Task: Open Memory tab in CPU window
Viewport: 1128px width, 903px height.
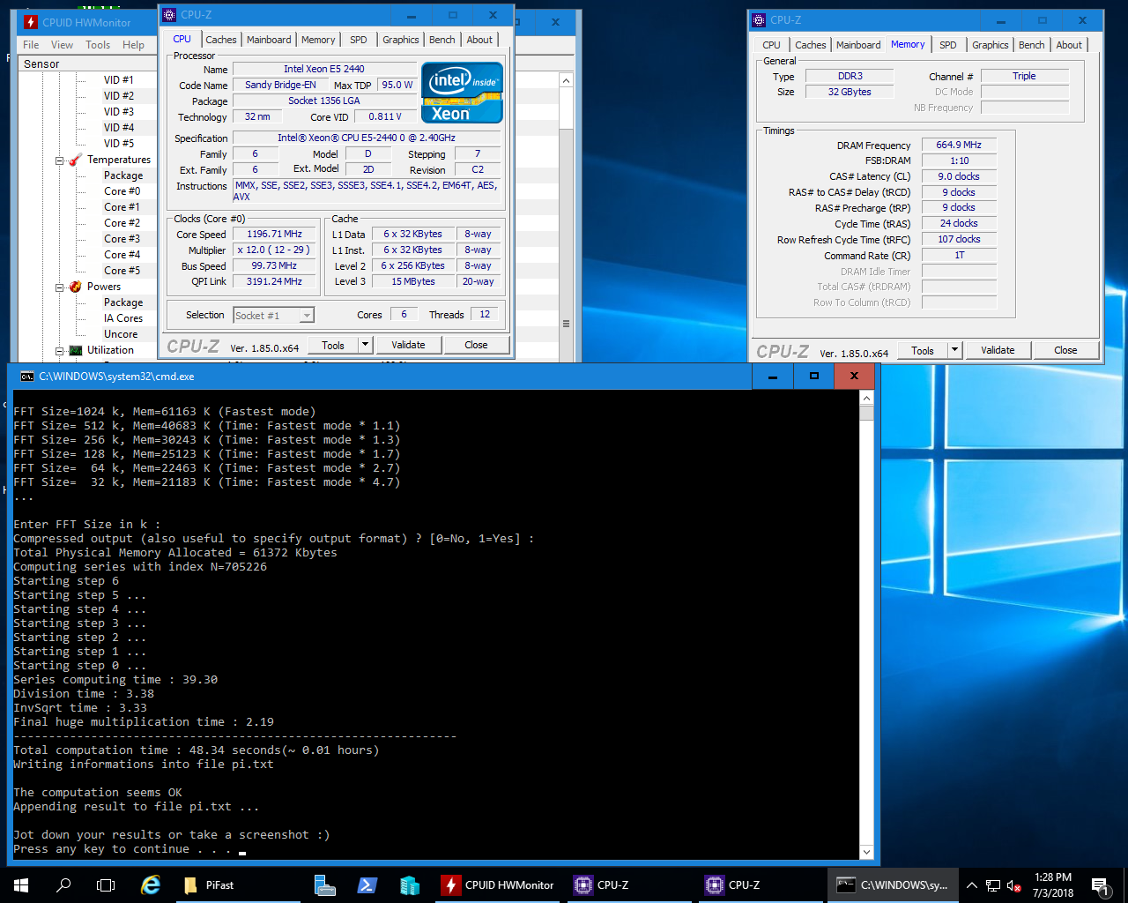Action: [x=318, y=40]
